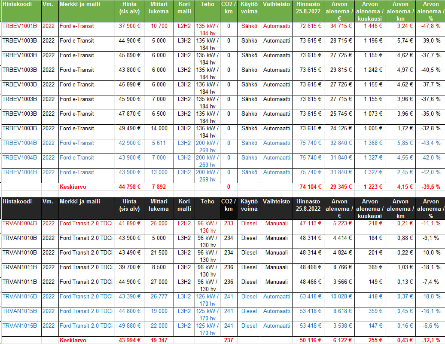Select the average mileage 19 347
The width and height of the screenshot is (445, 344).
tap(159, 340)
